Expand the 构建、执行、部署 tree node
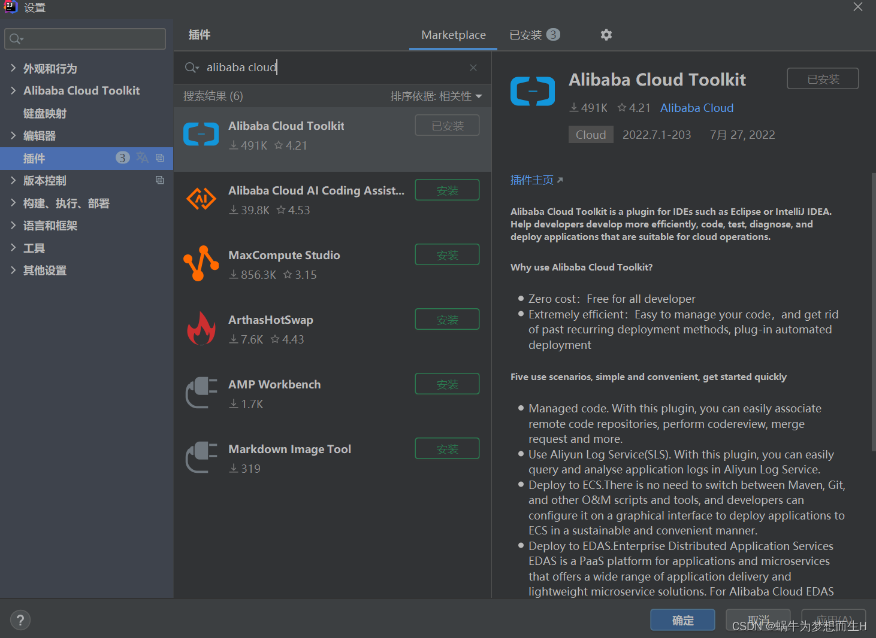876x638 pixels. coord(13,203)
